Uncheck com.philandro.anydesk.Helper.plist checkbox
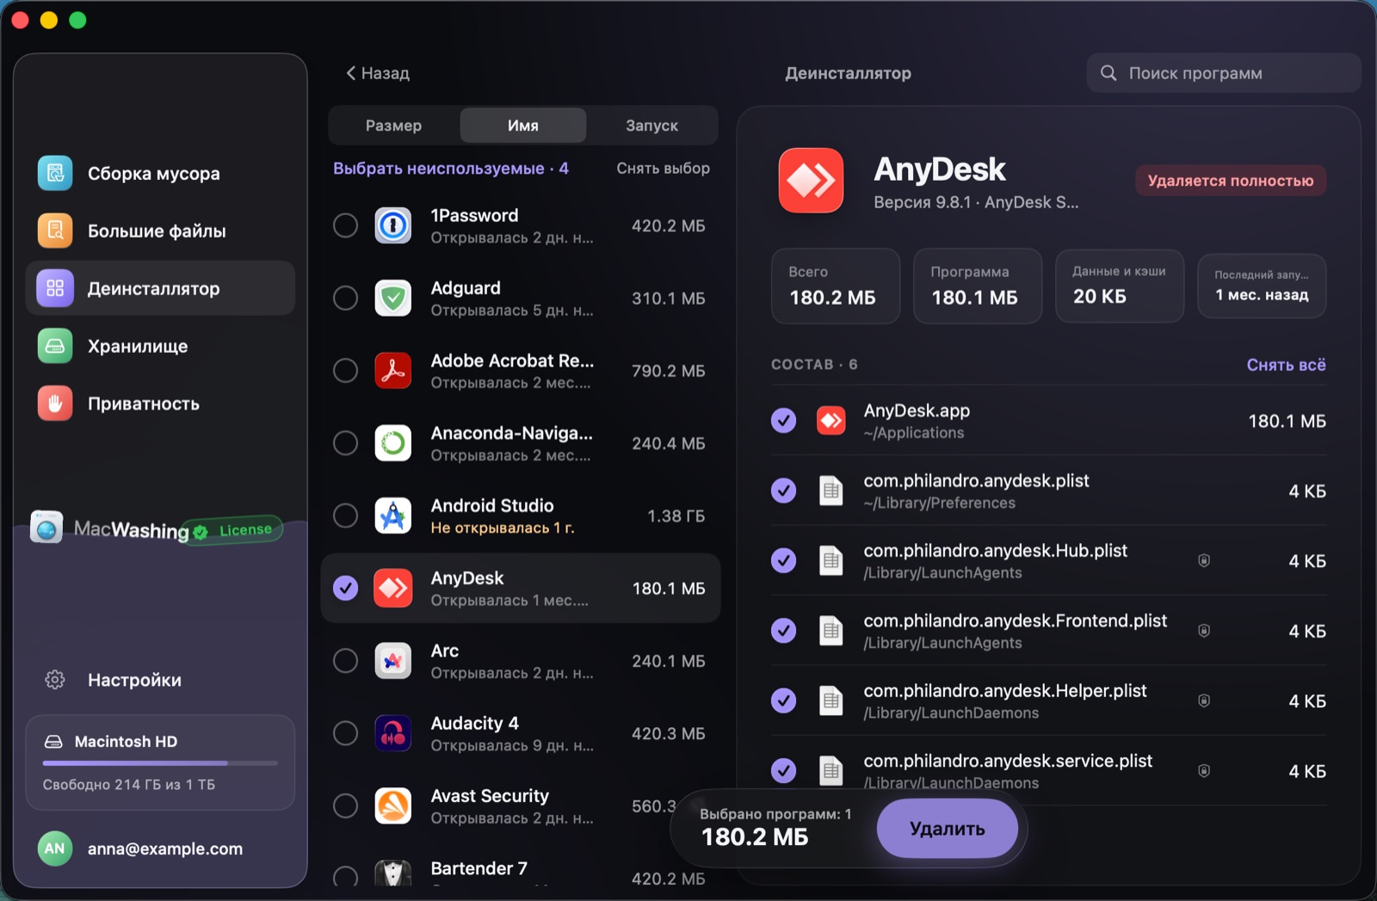The height and width of the screenshot is (901, 1377). pos(783,700)
